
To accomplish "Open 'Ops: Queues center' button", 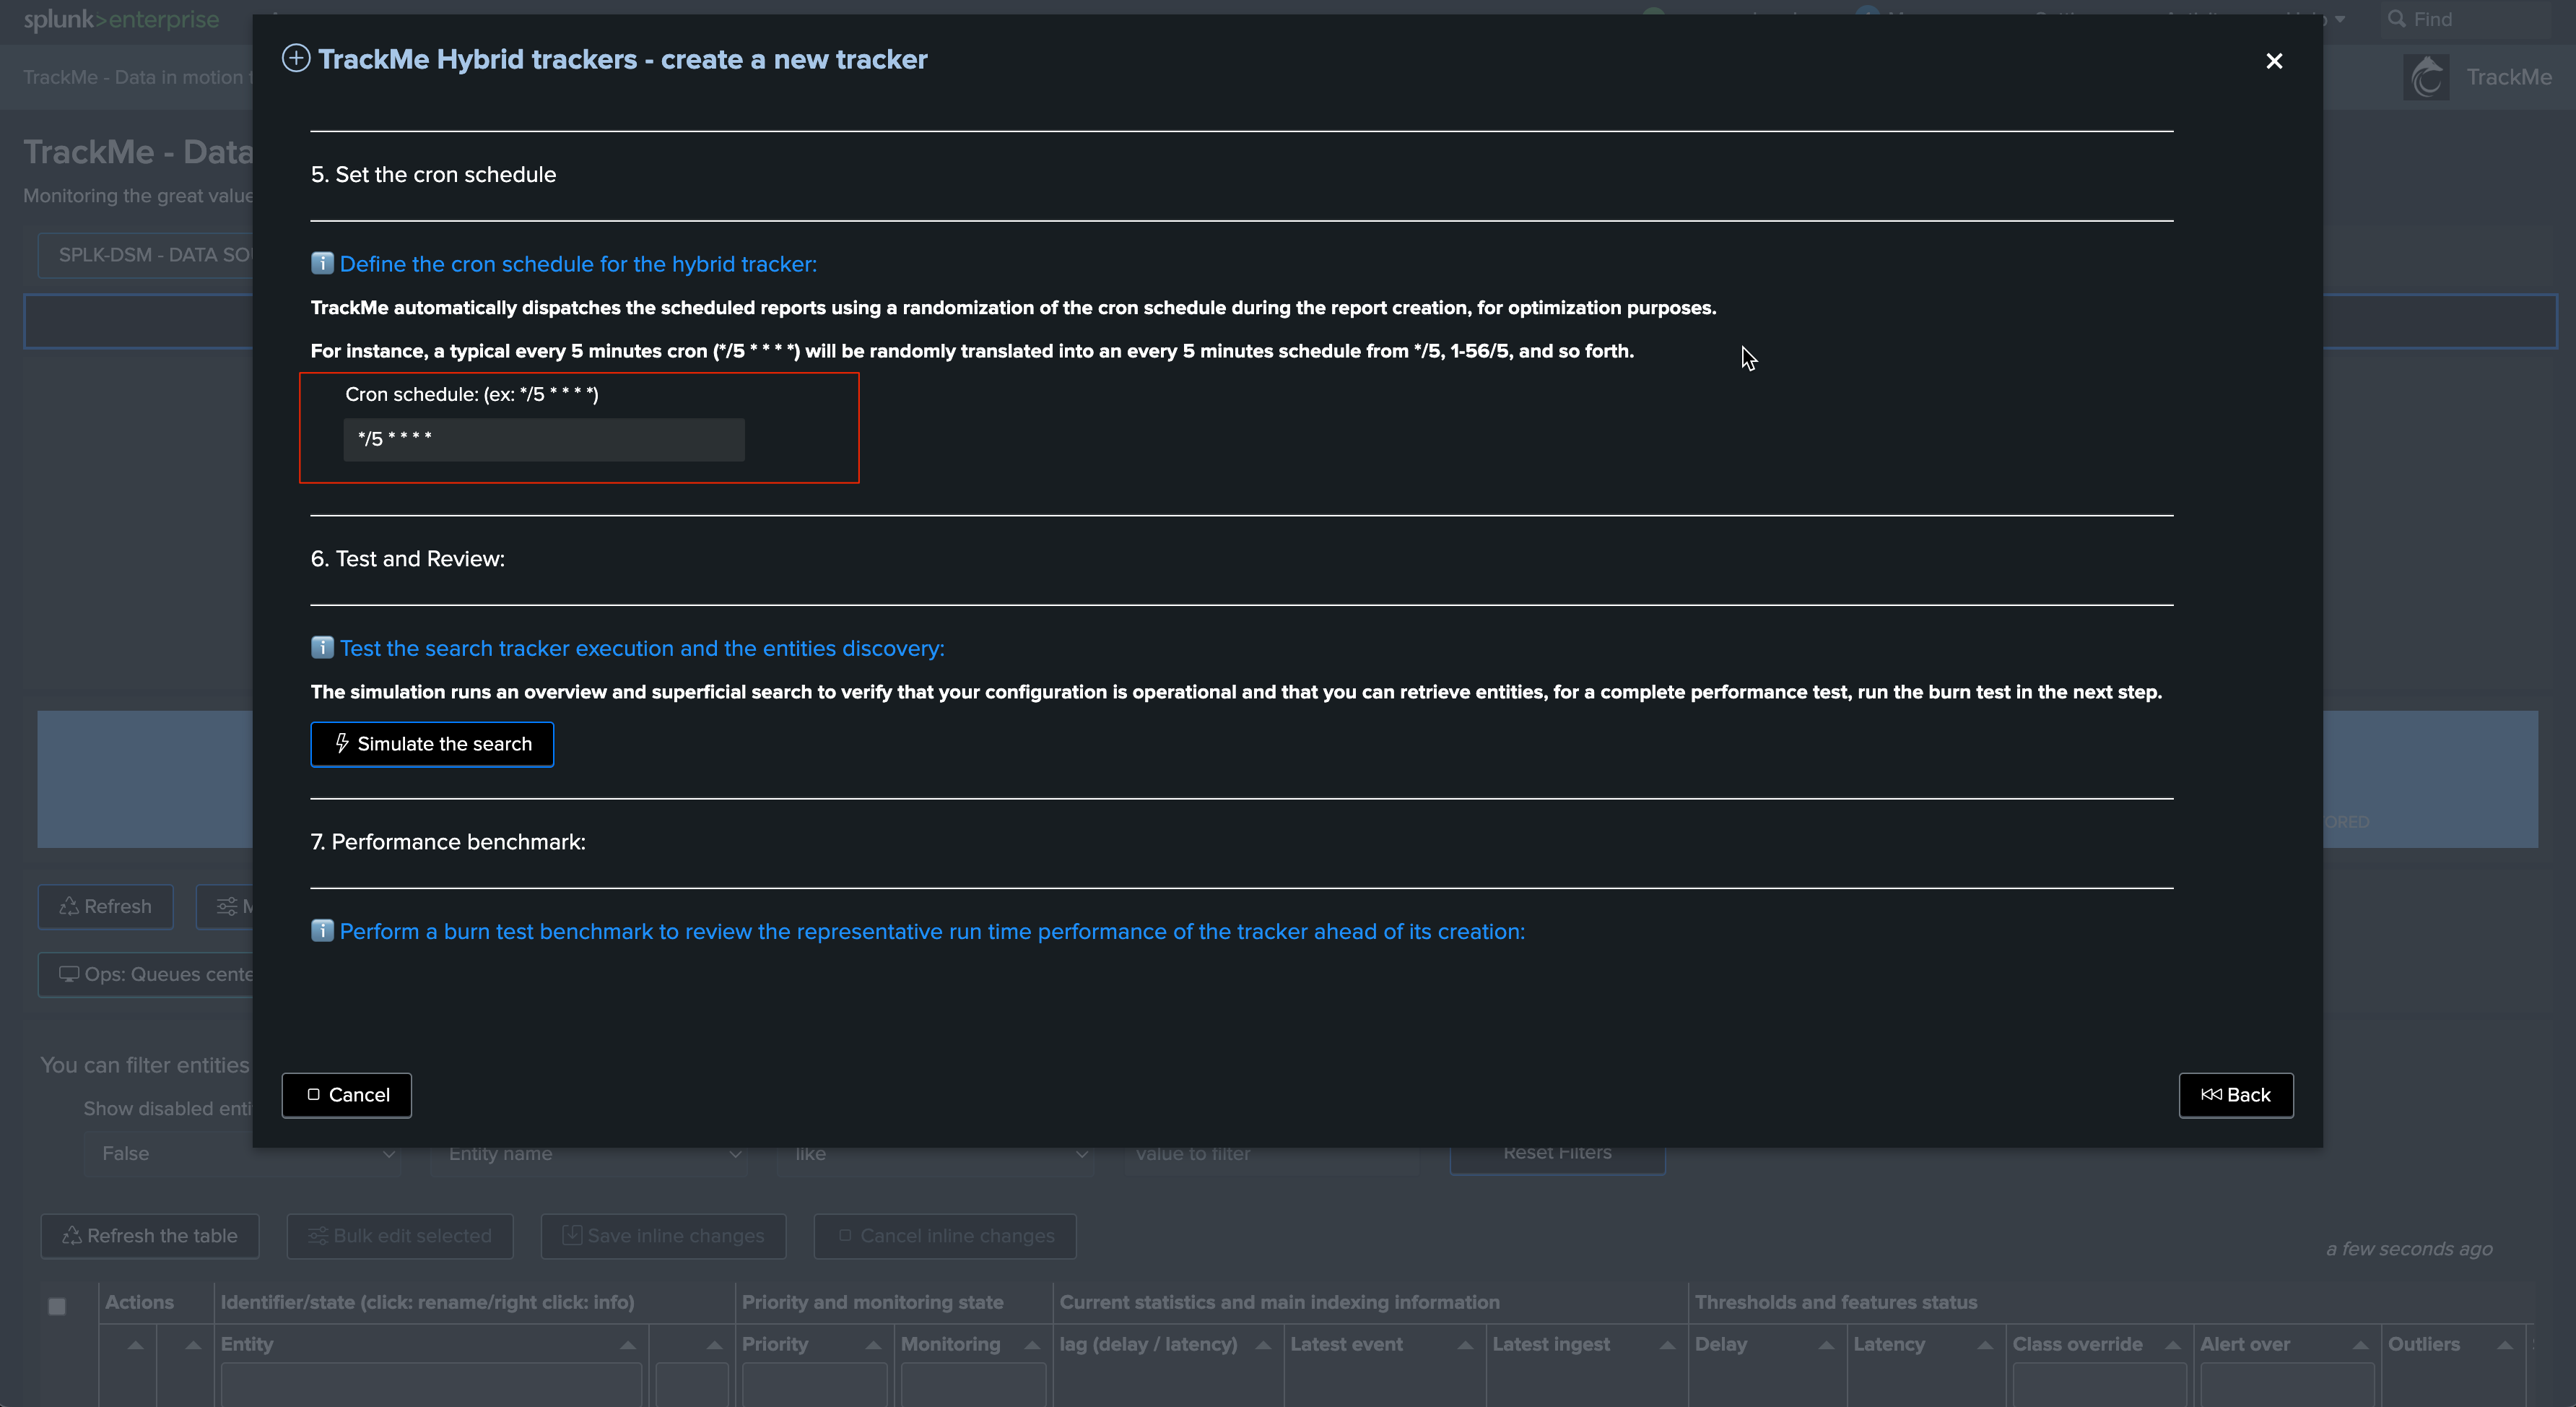I will coord(146,974).
